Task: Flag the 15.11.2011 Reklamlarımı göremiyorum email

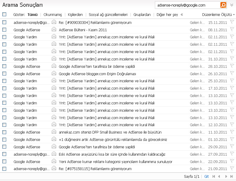Action: tap(232, 22)
